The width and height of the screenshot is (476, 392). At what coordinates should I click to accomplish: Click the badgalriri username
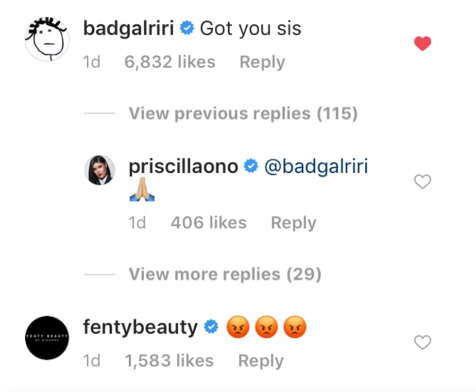tap(128, 29)
